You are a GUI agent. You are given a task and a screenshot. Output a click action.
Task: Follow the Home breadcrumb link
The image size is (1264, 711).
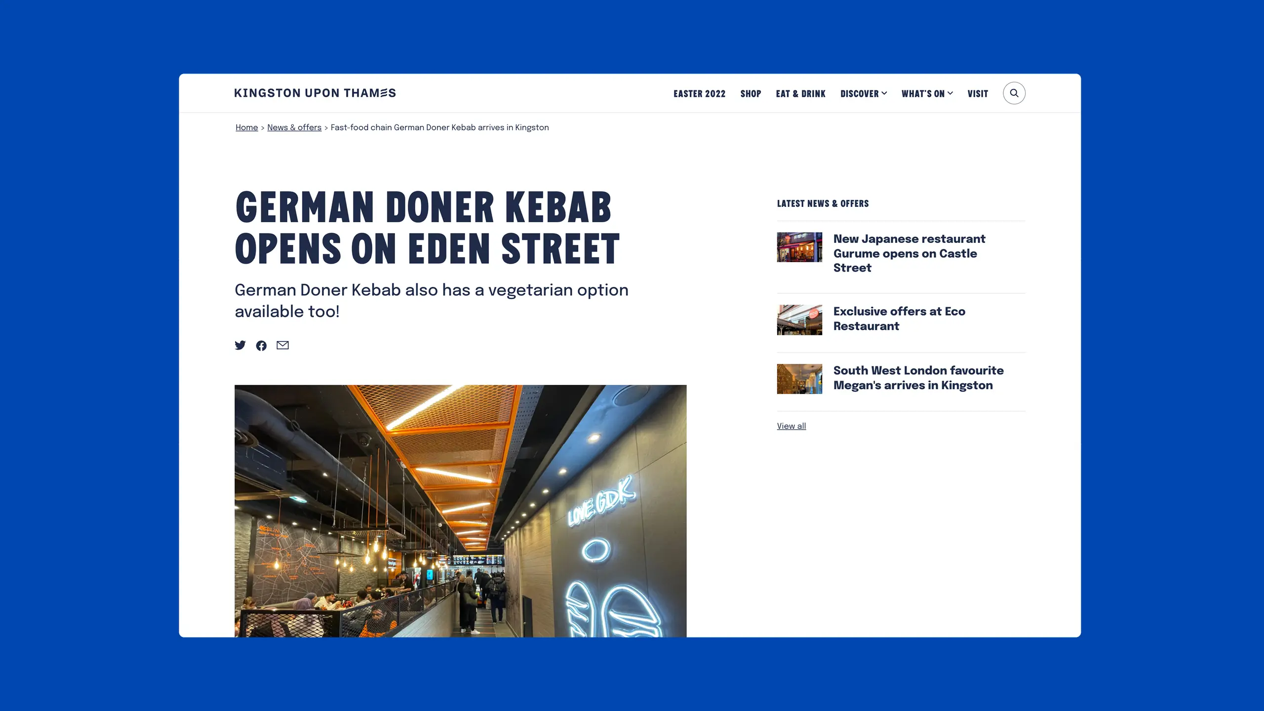[x=246, y=127]
